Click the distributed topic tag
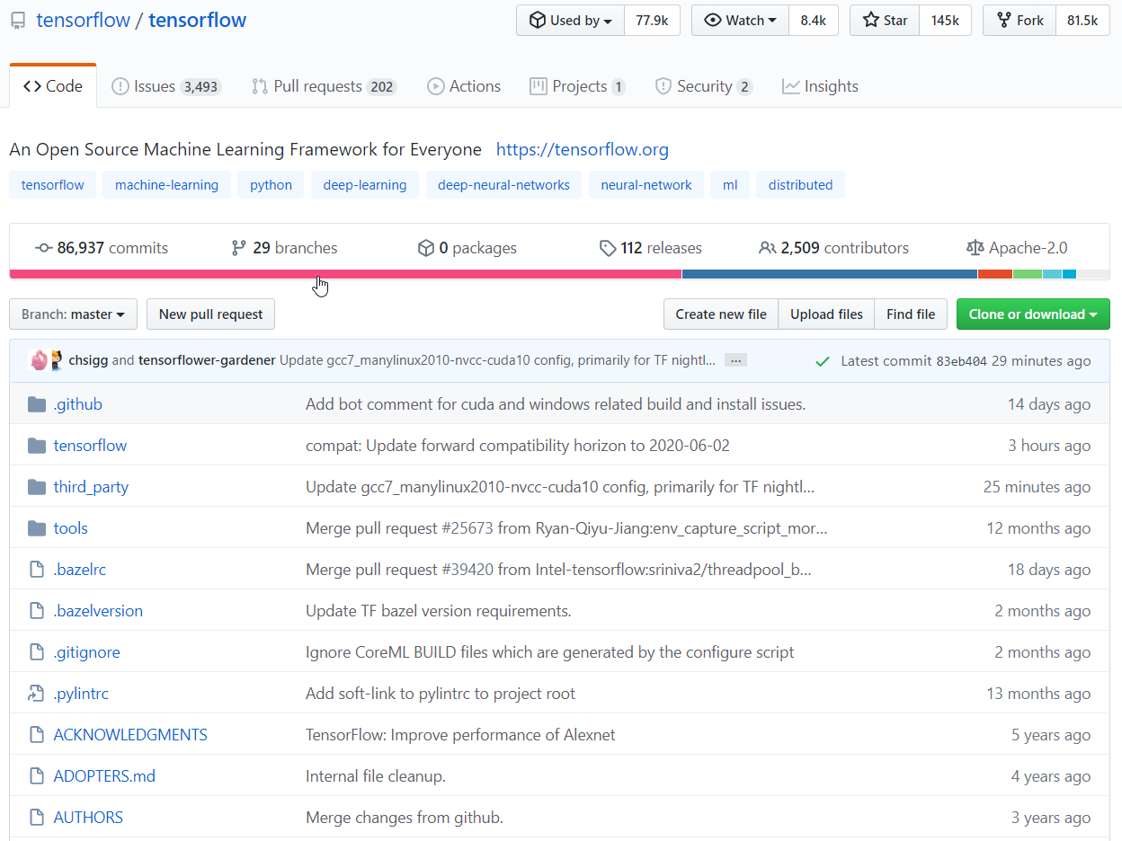Image resolution: width=1122 pixels, height=841 pixels. 800,185
